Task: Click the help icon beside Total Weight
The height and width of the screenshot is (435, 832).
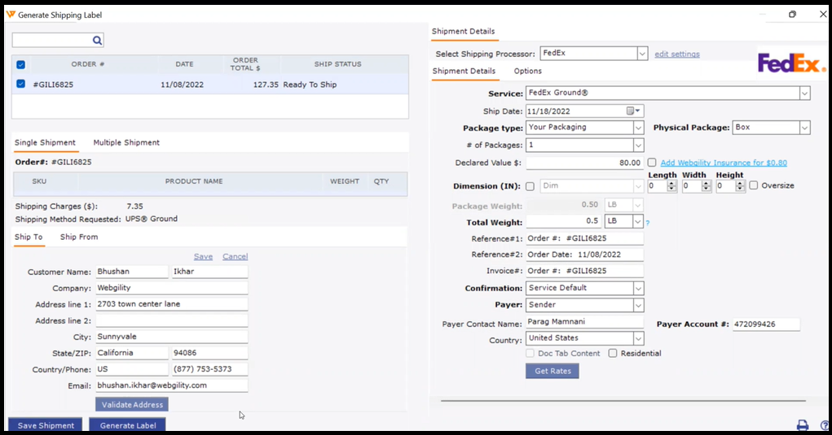Action: click(x=648, y=223)
